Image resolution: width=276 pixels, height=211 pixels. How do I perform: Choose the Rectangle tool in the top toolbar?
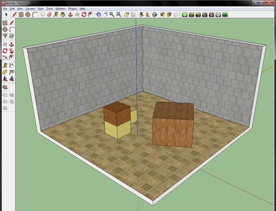pyautogui.click(x=21, y=15)
